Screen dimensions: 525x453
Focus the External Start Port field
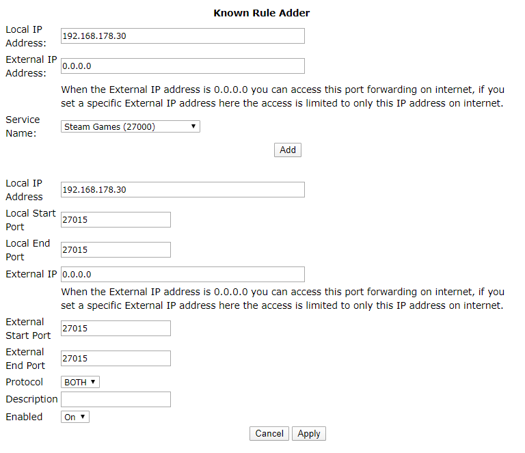(x=116, y=329)
